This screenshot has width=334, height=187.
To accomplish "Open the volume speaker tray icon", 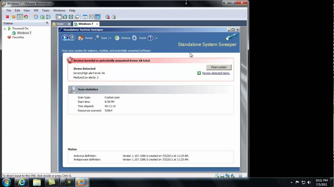I will point(309,182).
